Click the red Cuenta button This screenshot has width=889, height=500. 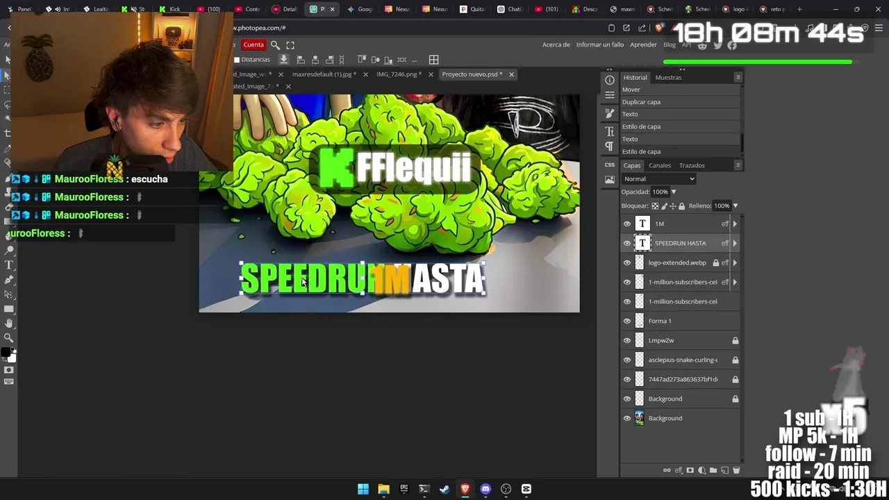(254, 45)
